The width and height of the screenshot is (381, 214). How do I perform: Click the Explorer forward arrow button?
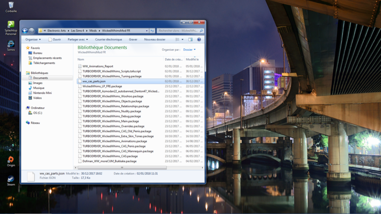[31, 30]
